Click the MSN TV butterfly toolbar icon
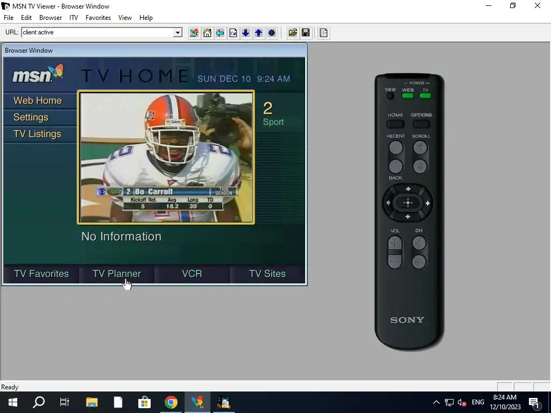Screen dimensions: 551x413 click(x=194, y=33)
